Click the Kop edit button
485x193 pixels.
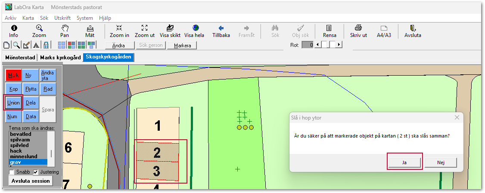pyautogui.click(x=14, y=89)
